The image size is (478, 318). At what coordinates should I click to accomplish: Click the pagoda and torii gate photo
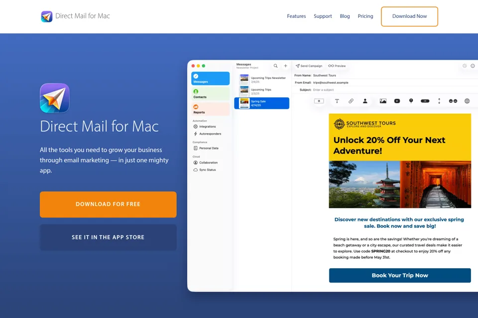pyautogui.click(x=400, y=184)
